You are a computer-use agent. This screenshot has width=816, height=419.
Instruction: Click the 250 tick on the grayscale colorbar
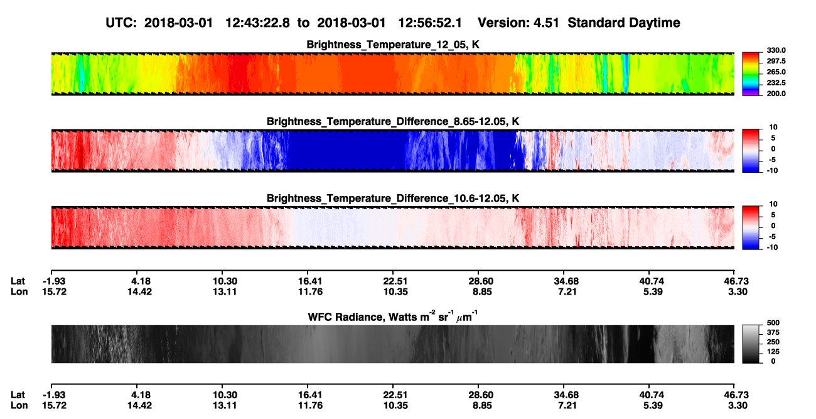tap(773, 342)
